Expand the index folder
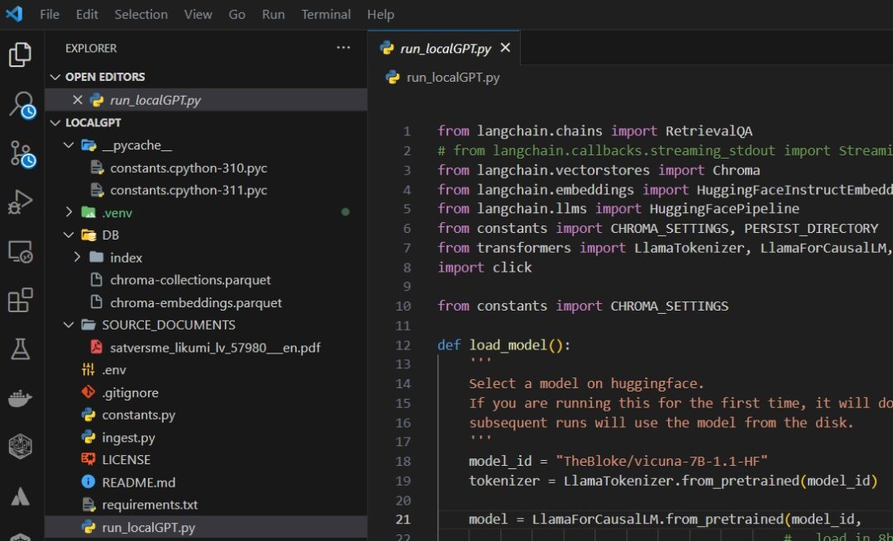This screenshot has height=541, width=893. [x=78, y=257]
